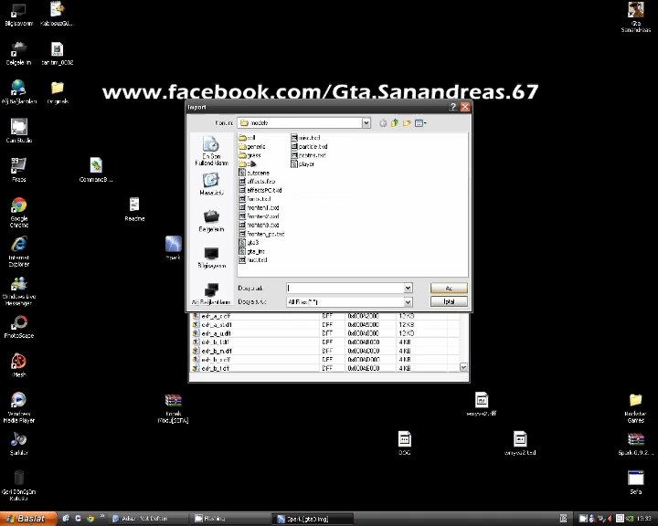
Task: Select the fronten1.txd file
Action: [259, 207]
